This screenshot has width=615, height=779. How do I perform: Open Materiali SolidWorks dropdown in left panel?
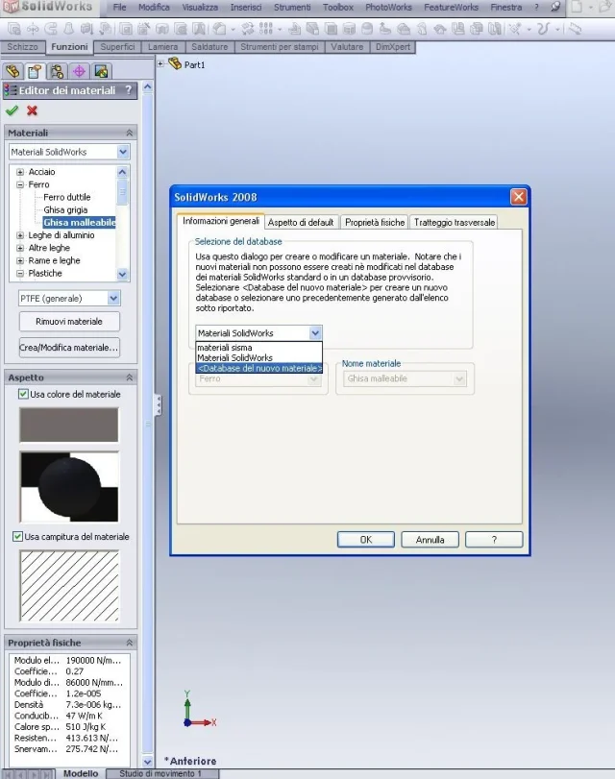pos(123,152)
